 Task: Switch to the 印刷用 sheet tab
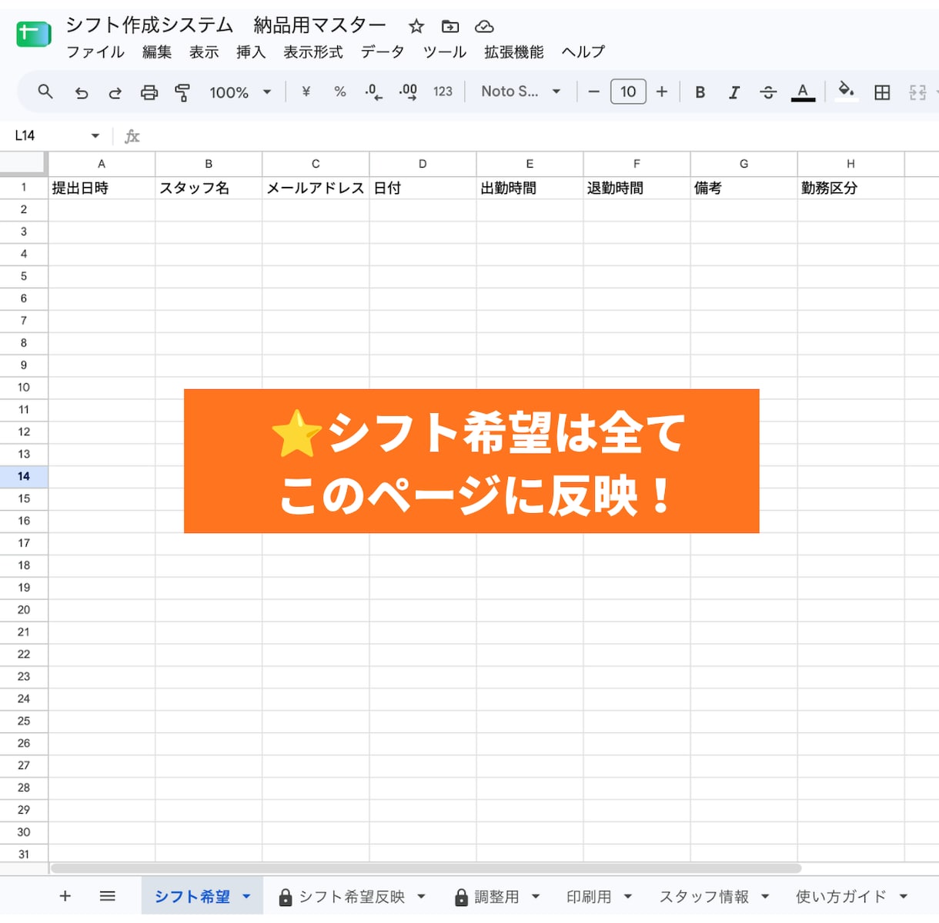589,897
